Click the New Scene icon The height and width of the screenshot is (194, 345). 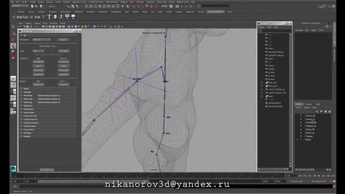[32, 6]
